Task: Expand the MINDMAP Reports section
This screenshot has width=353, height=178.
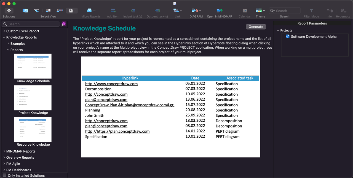Action: click(x=4, y=151)
